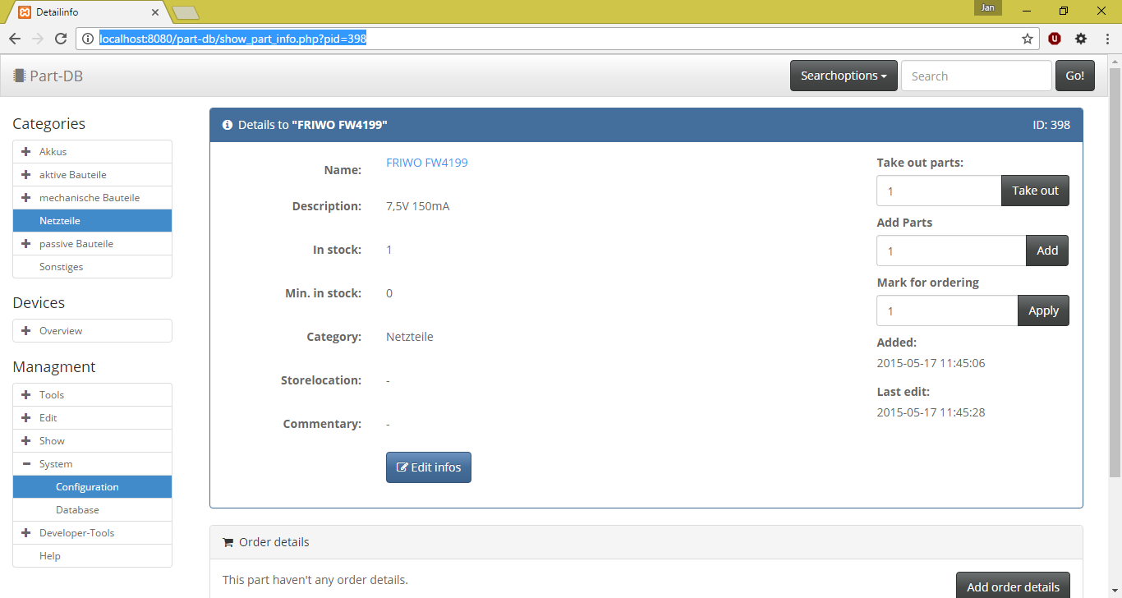Expand the passive Bauteile category
The height and width of the screenshot is (598, 1122).
26,244
